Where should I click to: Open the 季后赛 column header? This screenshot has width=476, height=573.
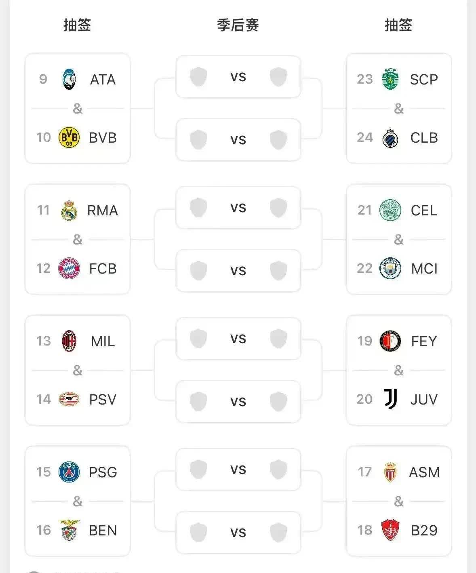pyautogui.click(x=238, y=25)
